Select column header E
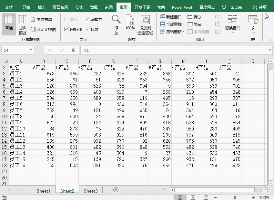This screenshot has width=274, height=200. (113, 62)
